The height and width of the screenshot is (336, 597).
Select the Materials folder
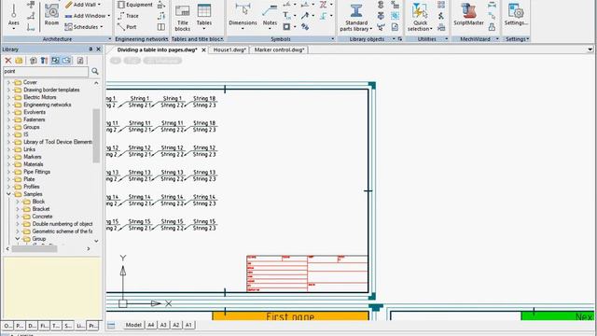34,164
